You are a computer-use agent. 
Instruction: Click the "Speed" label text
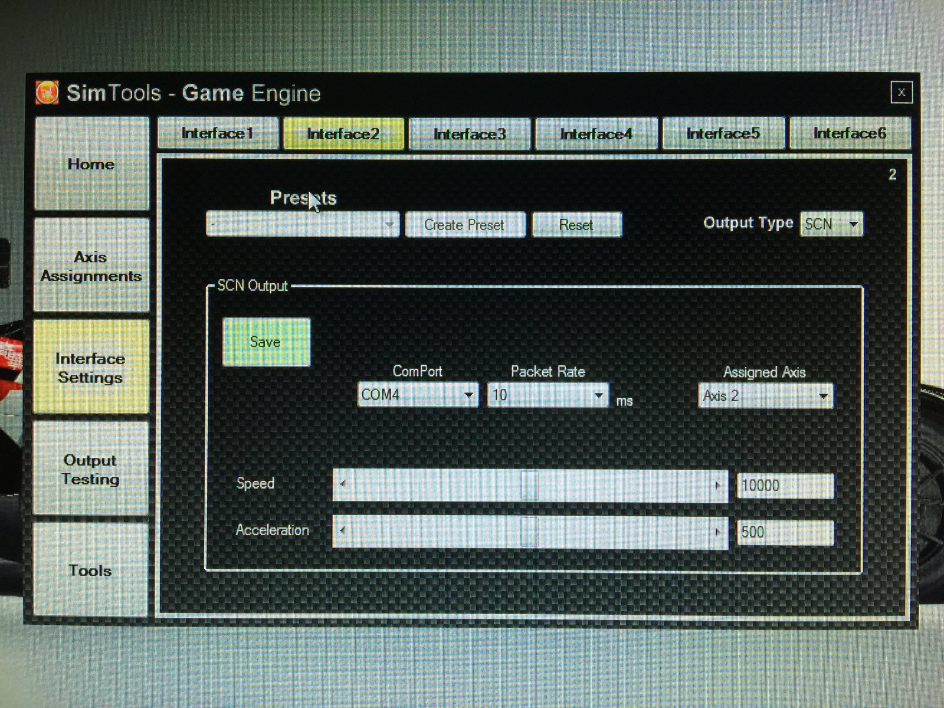(x=255, y=483)
